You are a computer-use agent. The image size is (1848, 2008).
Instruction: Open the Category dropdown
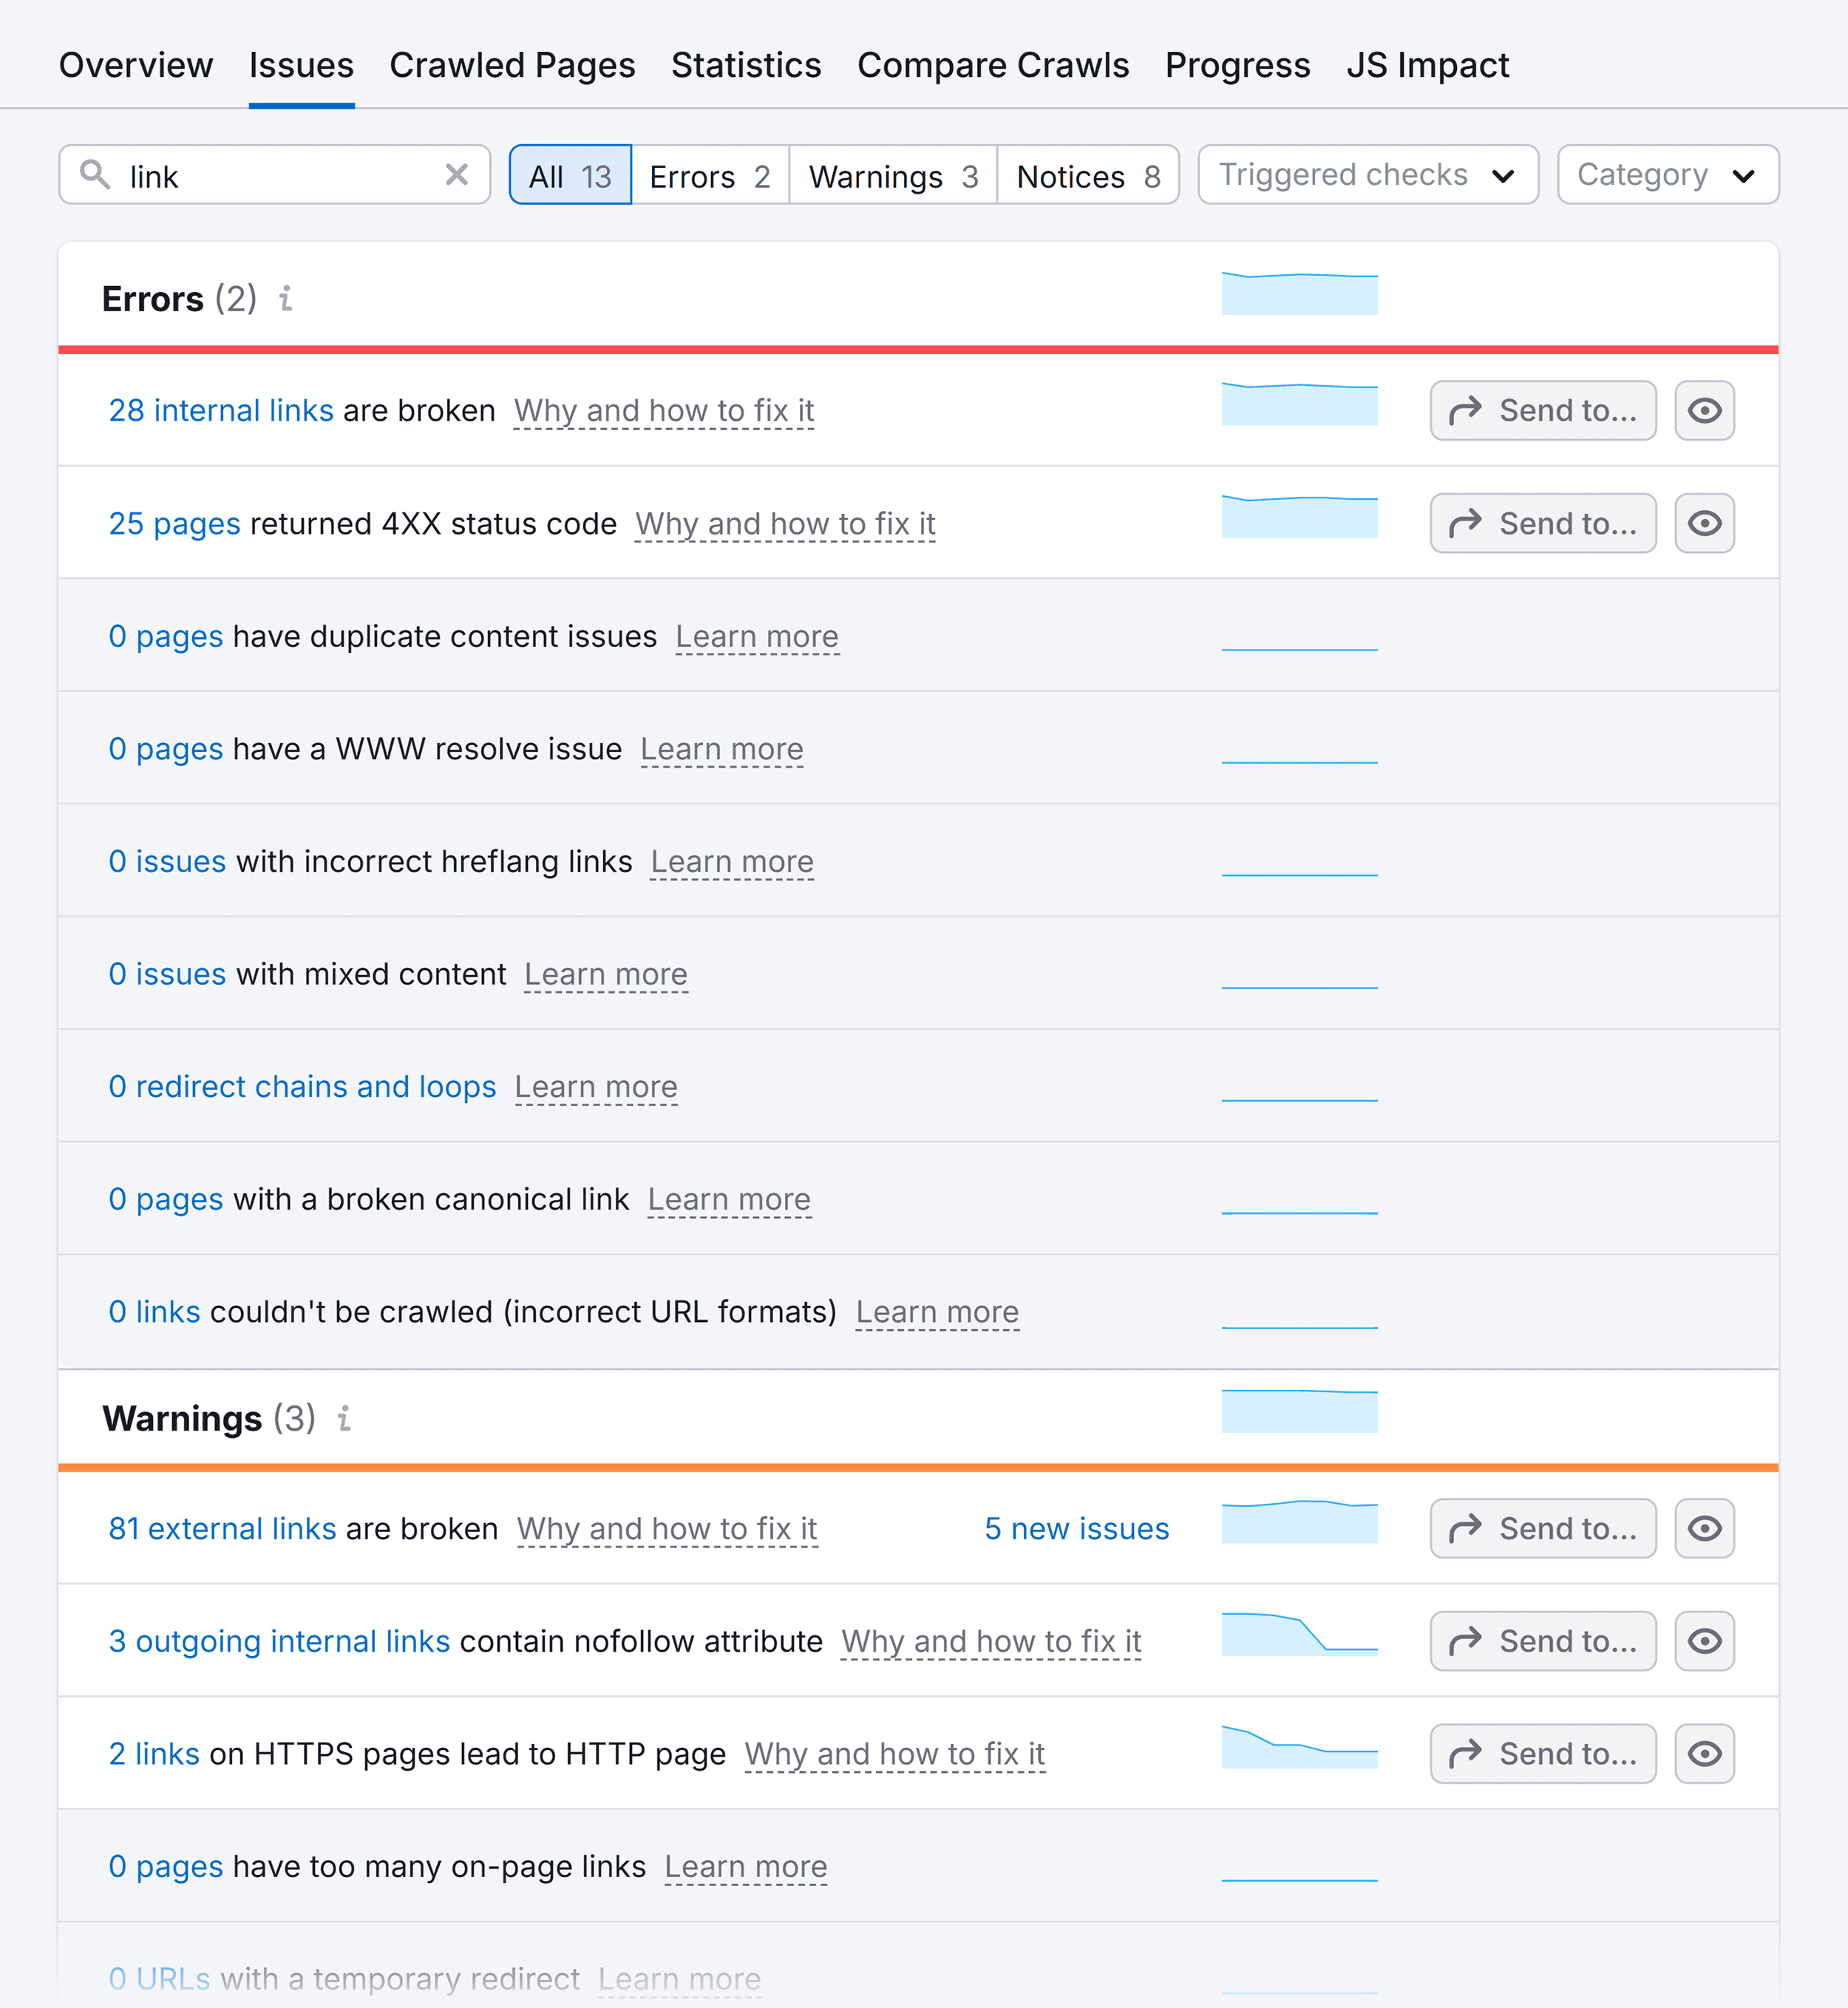pyautogui.click(x=1667, y=175)
